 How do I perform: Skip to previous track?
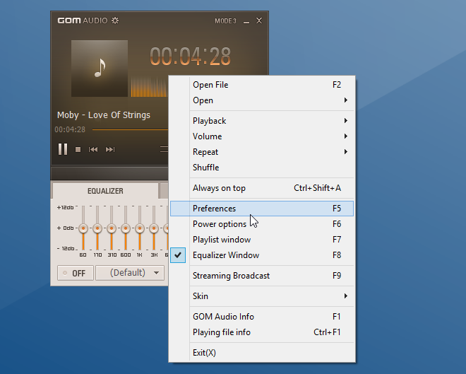[x=93, y=149]
